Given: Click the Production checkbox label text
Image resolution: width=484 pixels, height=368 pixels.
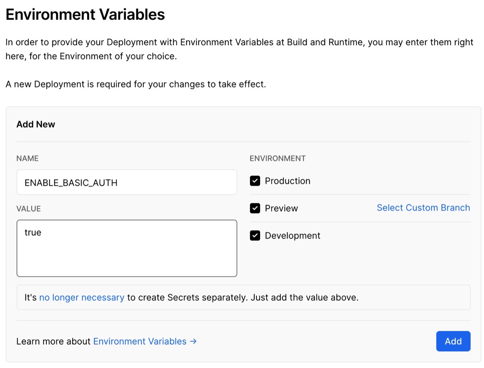Looking at the screenshot, I should pos(287,181).
